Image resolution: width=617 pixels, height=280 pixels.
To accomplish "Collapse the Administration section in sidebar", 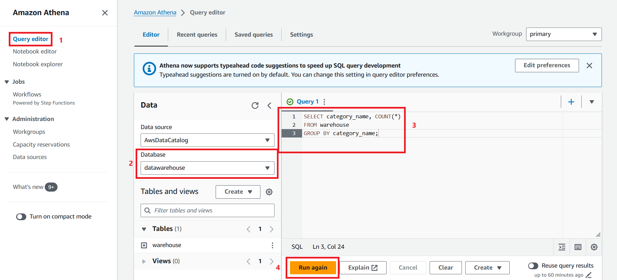I will 7,119.
